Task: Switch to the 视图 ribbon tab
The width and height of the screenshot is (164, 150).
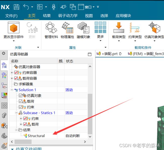Action: [x=89, y=16]
